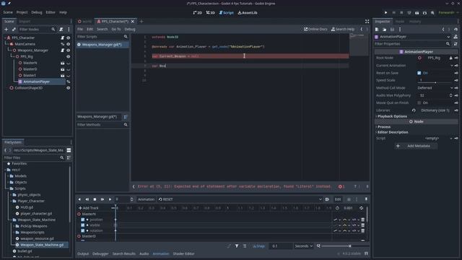
Task: Open the Method Call Mode dropdown
Action: [x=435, y=88]
